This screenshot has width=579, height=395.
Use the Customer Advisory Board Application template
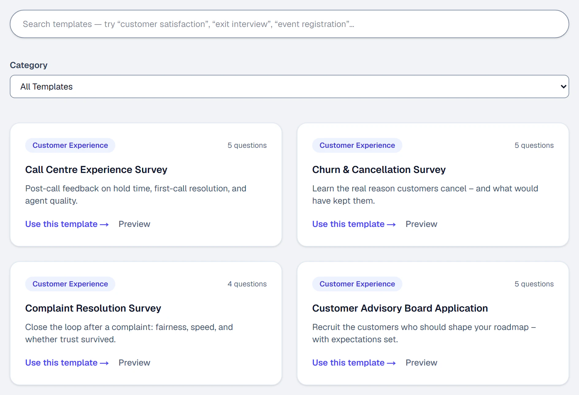click(x=354, y=363)
